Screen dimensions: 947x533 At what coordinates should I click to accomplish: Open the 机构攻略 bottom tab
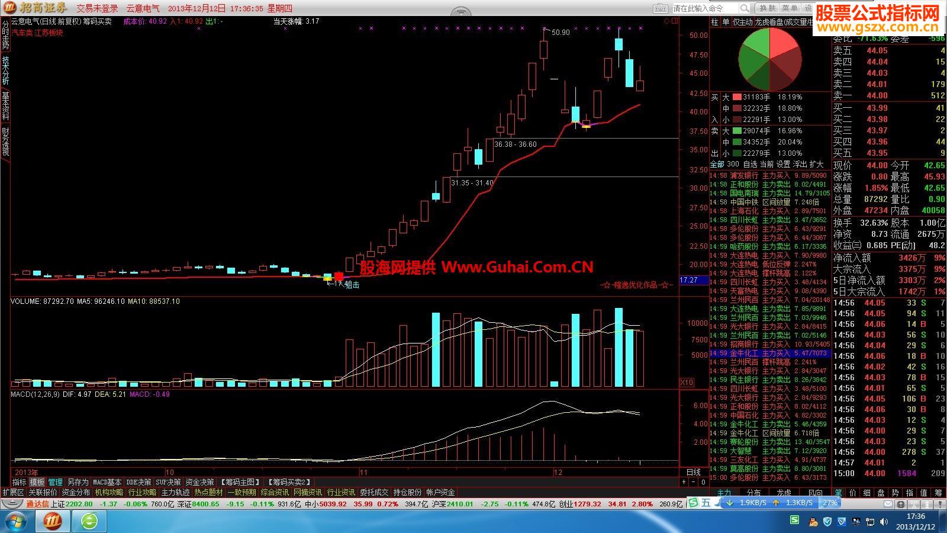pyautogui.click(x=109, y=493)
